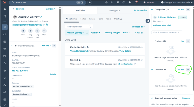Open the Energy Consumers Australia account menu
The width and height of the screenshot is (194, 107).
(x=177, y=3)
